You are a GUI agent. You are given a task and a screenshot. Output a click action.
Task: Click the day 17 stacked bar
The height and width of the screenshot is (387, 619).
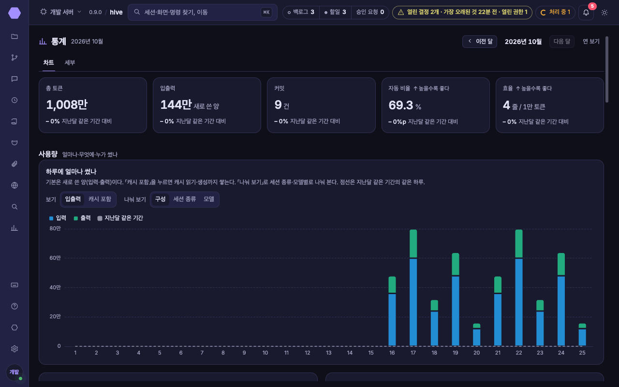[413, 287]
